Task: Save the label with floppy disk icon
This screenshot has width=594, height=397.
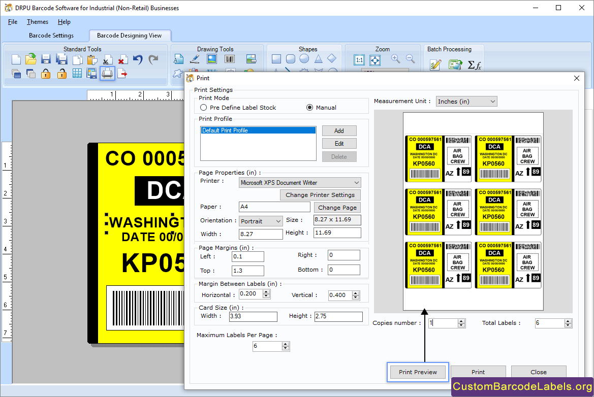Action: point(46,59)
